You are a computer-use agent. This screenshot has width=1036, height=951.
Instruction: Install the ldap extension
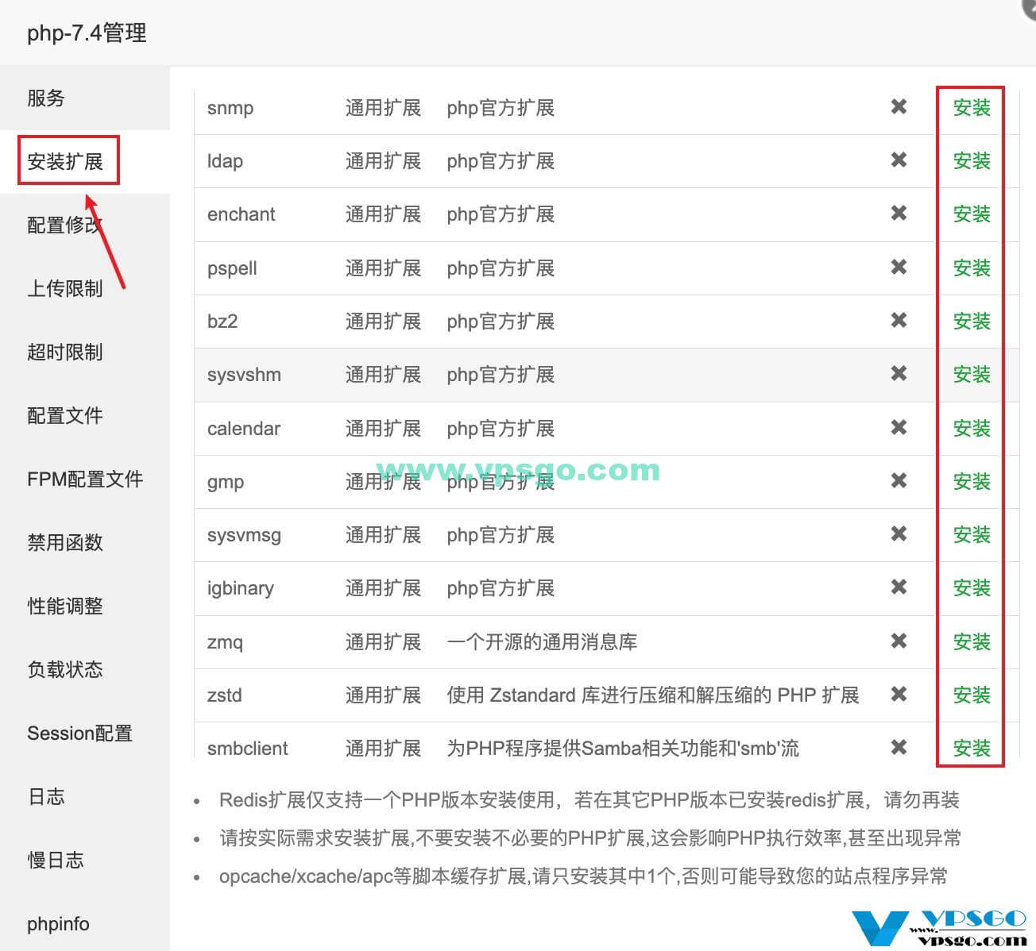tap(972, 161)
